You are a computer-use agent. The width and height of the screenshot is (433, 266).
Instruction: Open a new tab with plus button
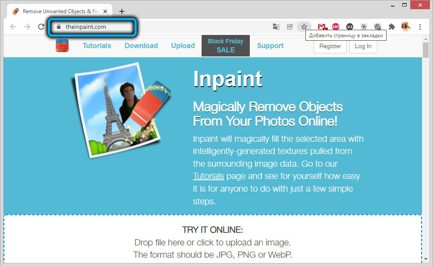coord(122,11)
